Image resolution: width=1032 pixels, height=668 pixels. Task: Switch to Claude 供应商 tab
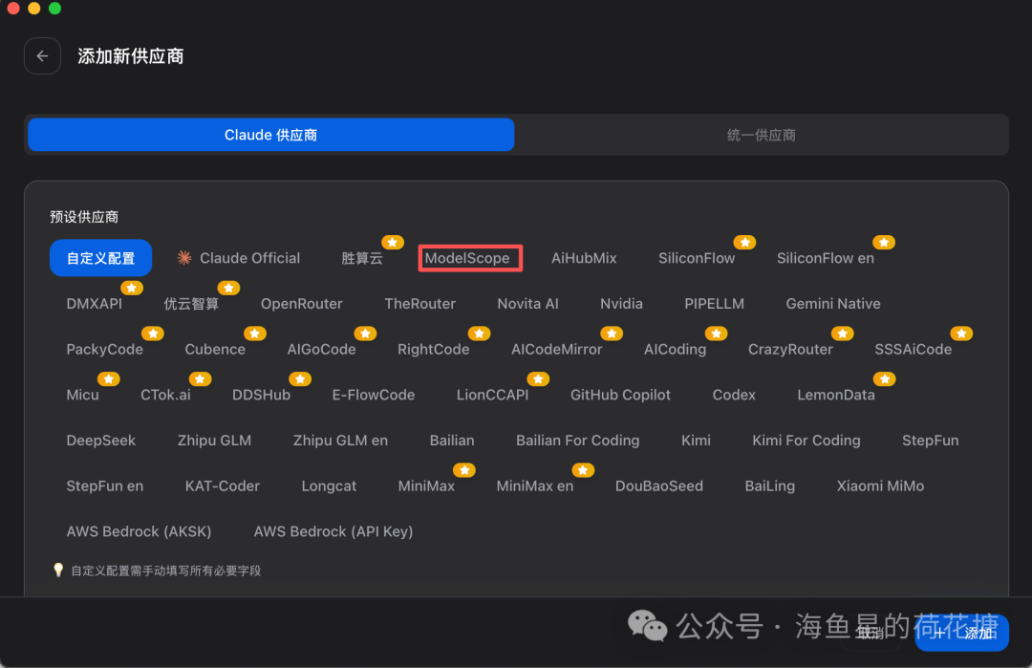pyautogui.click(x=270, y=135)
